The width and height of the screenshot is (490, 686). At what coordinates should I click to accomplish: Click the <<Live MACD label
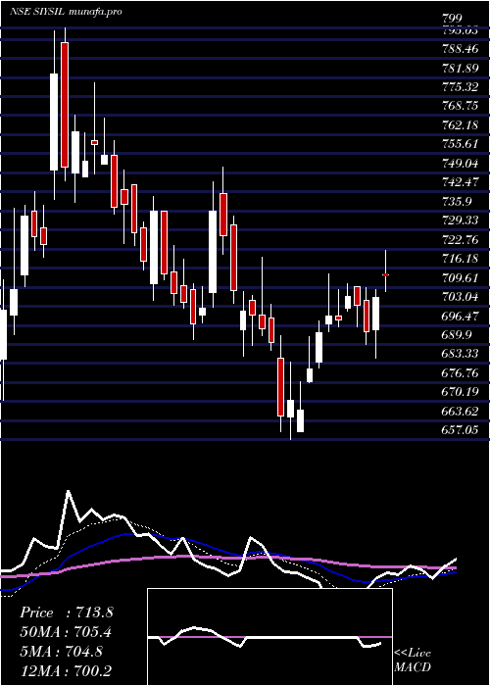pyautogui.click(x=413, y=660)
